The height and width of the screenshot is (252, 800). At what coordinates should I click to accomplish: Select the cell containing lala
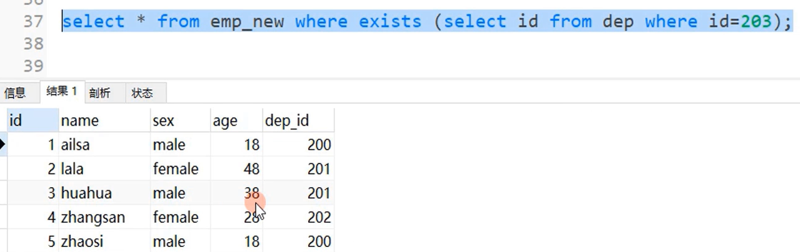click(104, 169)
